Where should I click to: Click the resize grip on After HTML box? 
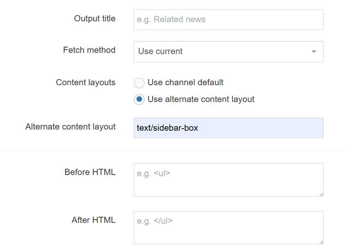(322, 243)
